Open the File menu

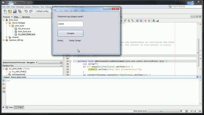pos(4,7)
